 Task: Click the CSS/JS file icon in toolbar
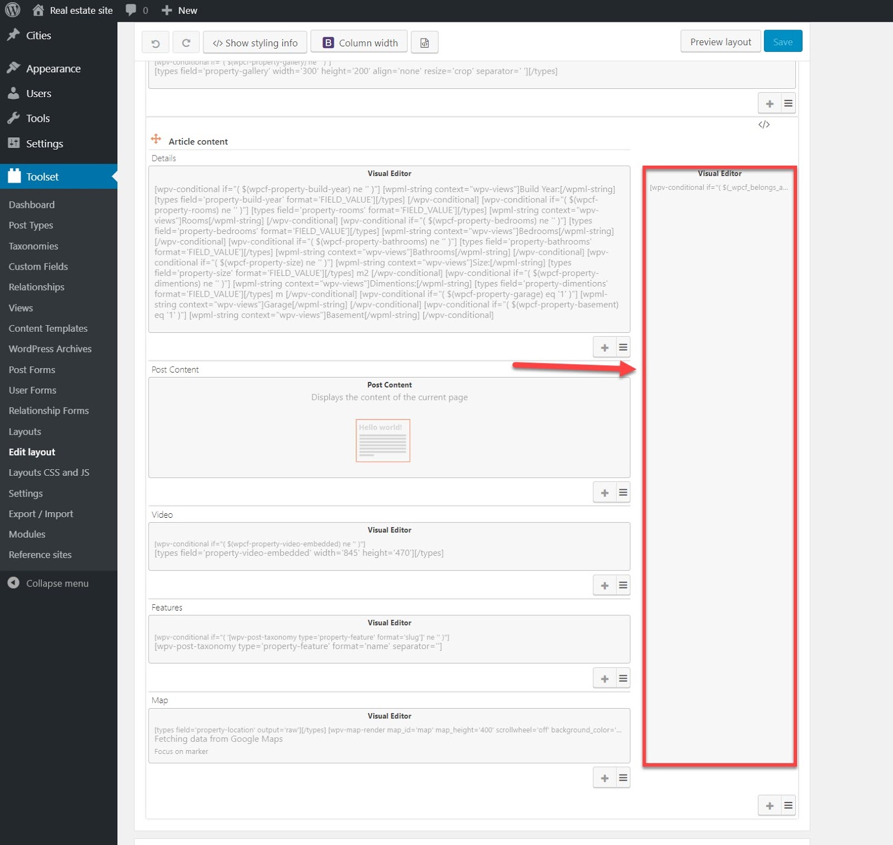424,43
